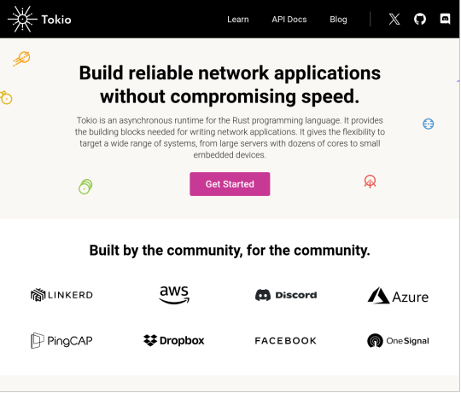Image resolution: width=461 pixels, height=393 pixels.
Task: Open the Tokio logo home link
Action: 39,20
